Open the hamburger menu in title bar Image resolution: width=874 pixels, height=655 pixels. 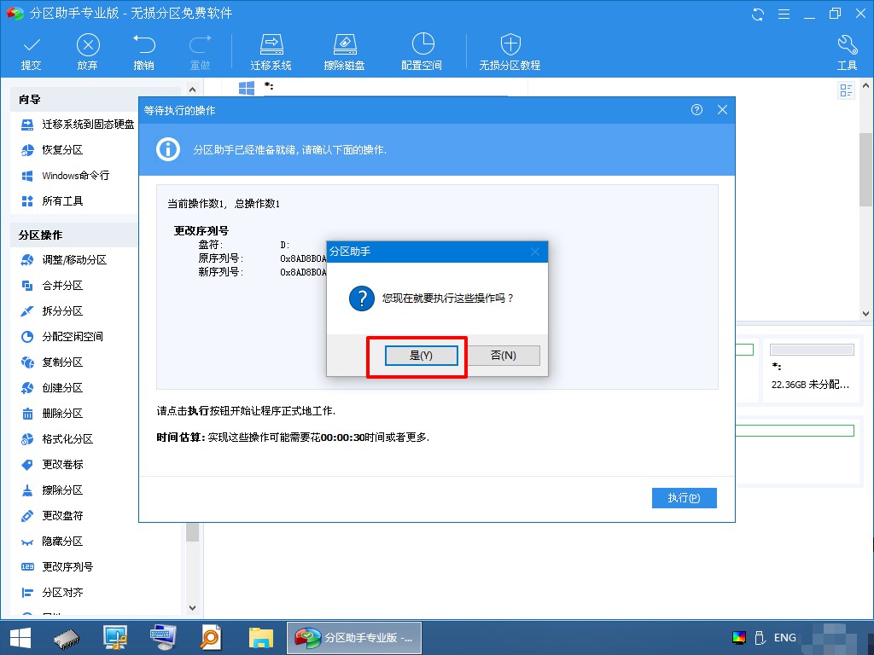pos(784,14)
